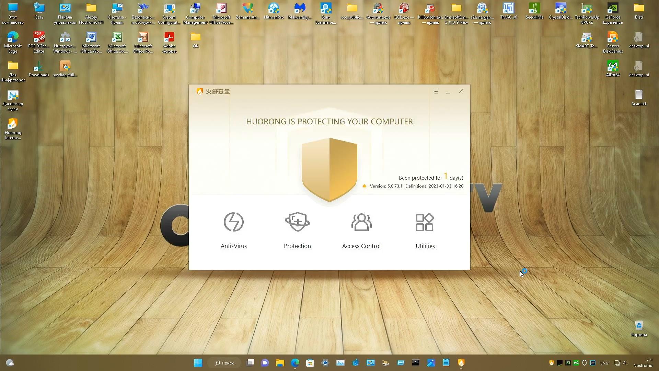This screenshot has height=371, width=659.
Task: Open the Huorong main menu list icon
Action: (436, 91)
